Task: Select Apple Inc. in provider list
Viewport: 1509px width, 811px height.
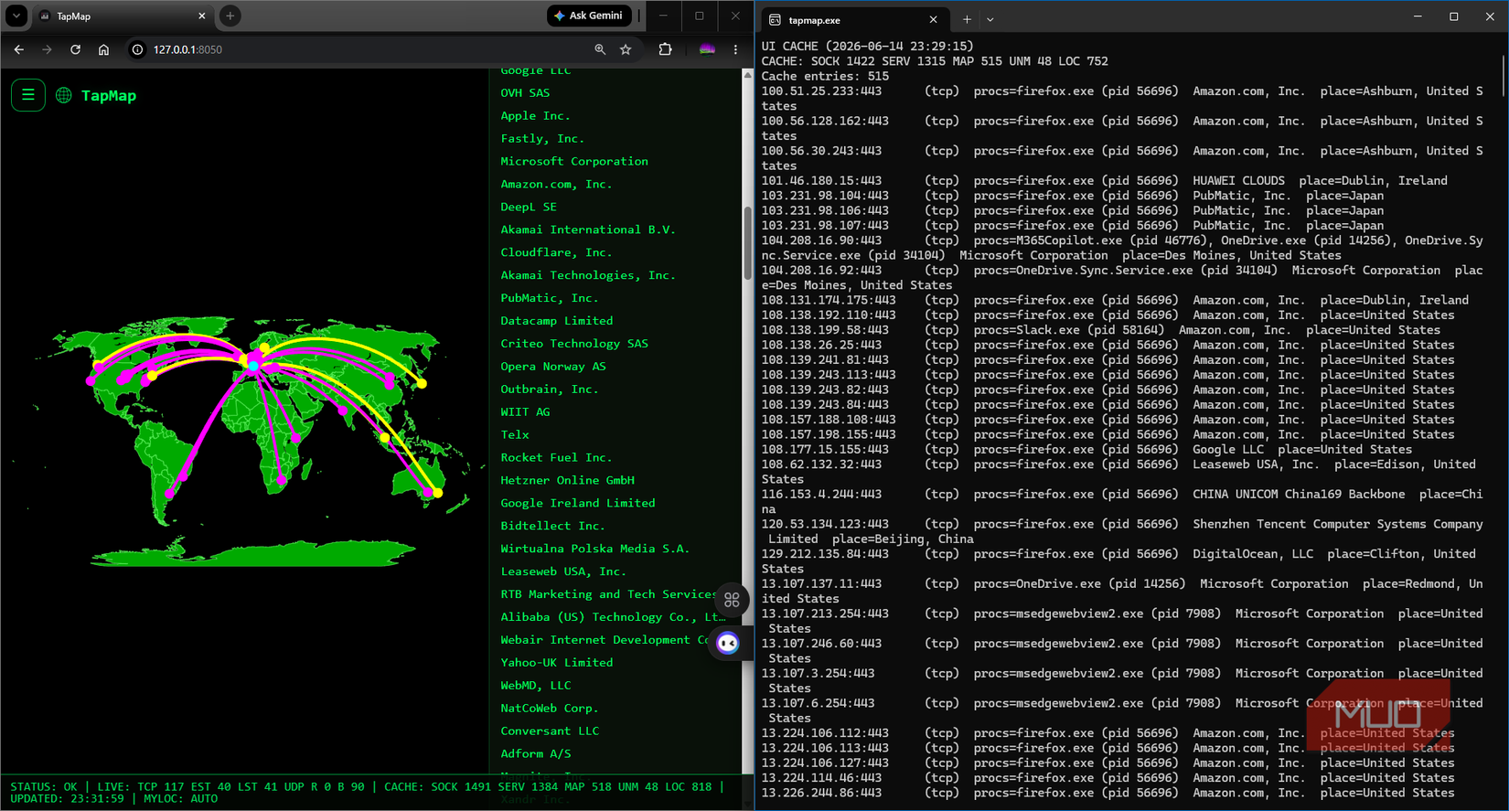Action: click(535, 116)
